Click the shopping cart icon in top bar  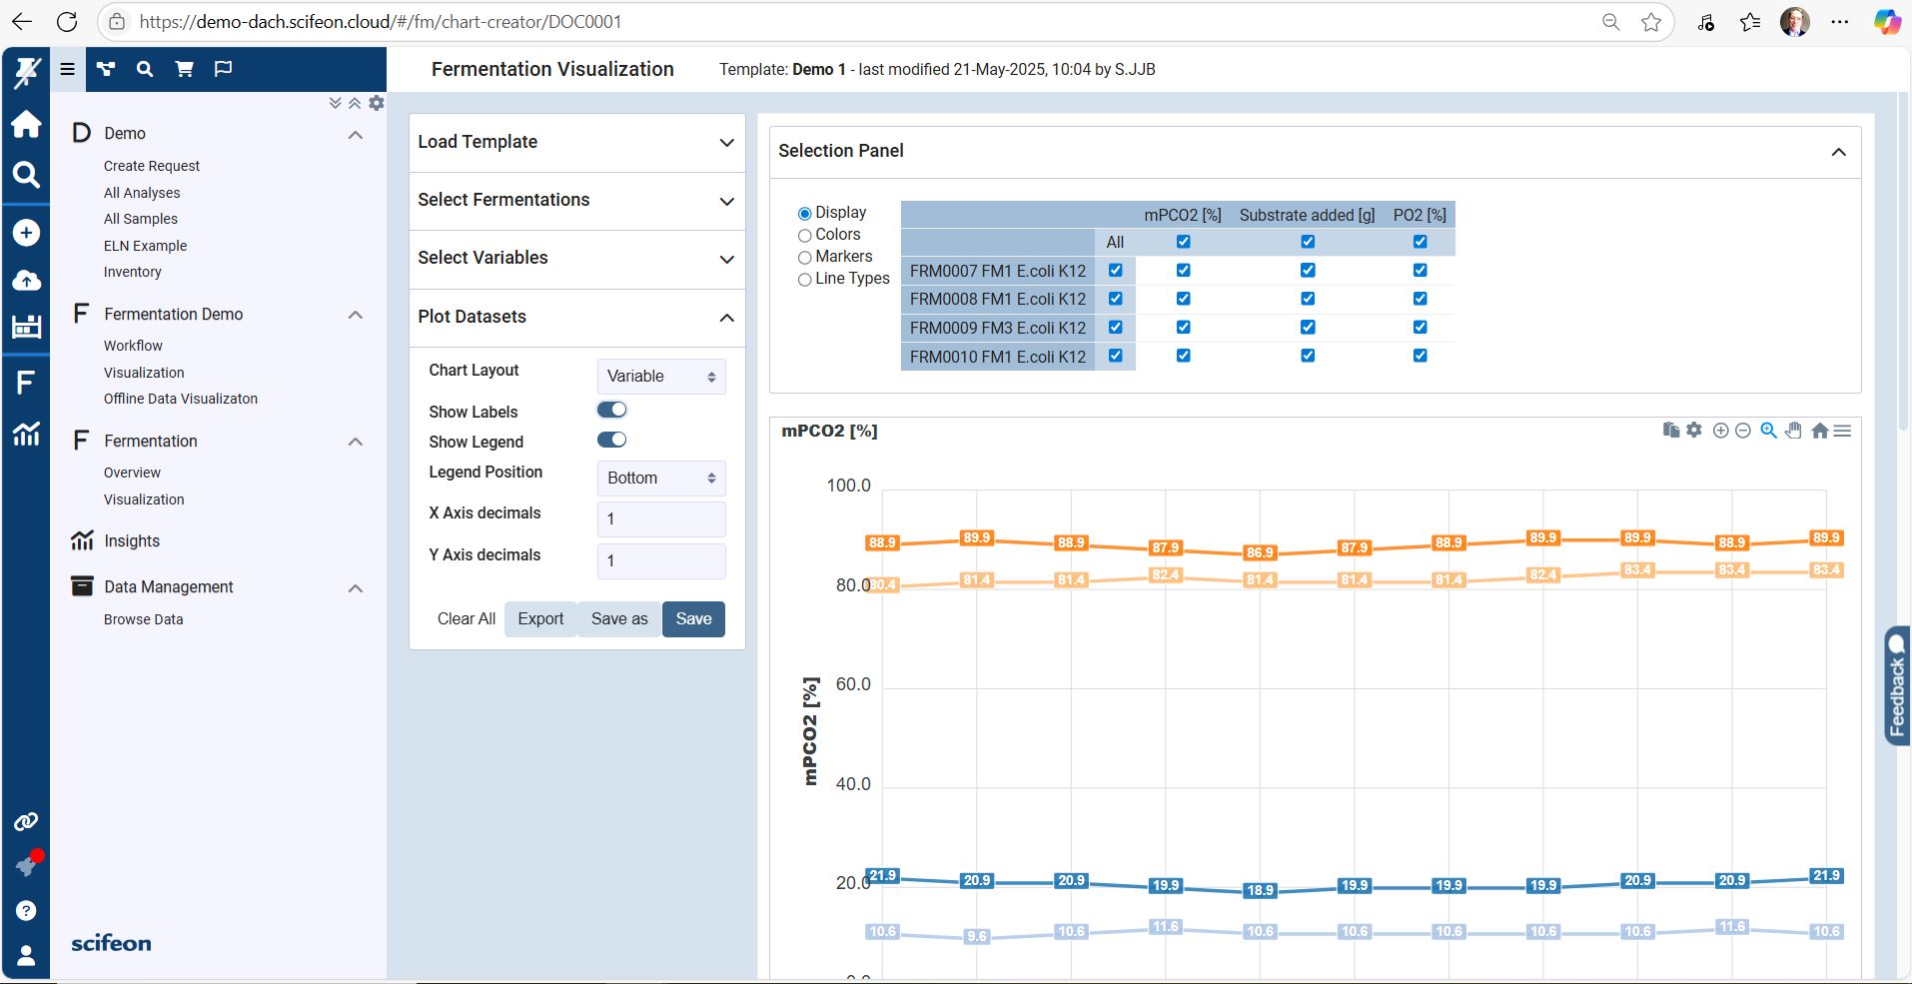[185, 69]
